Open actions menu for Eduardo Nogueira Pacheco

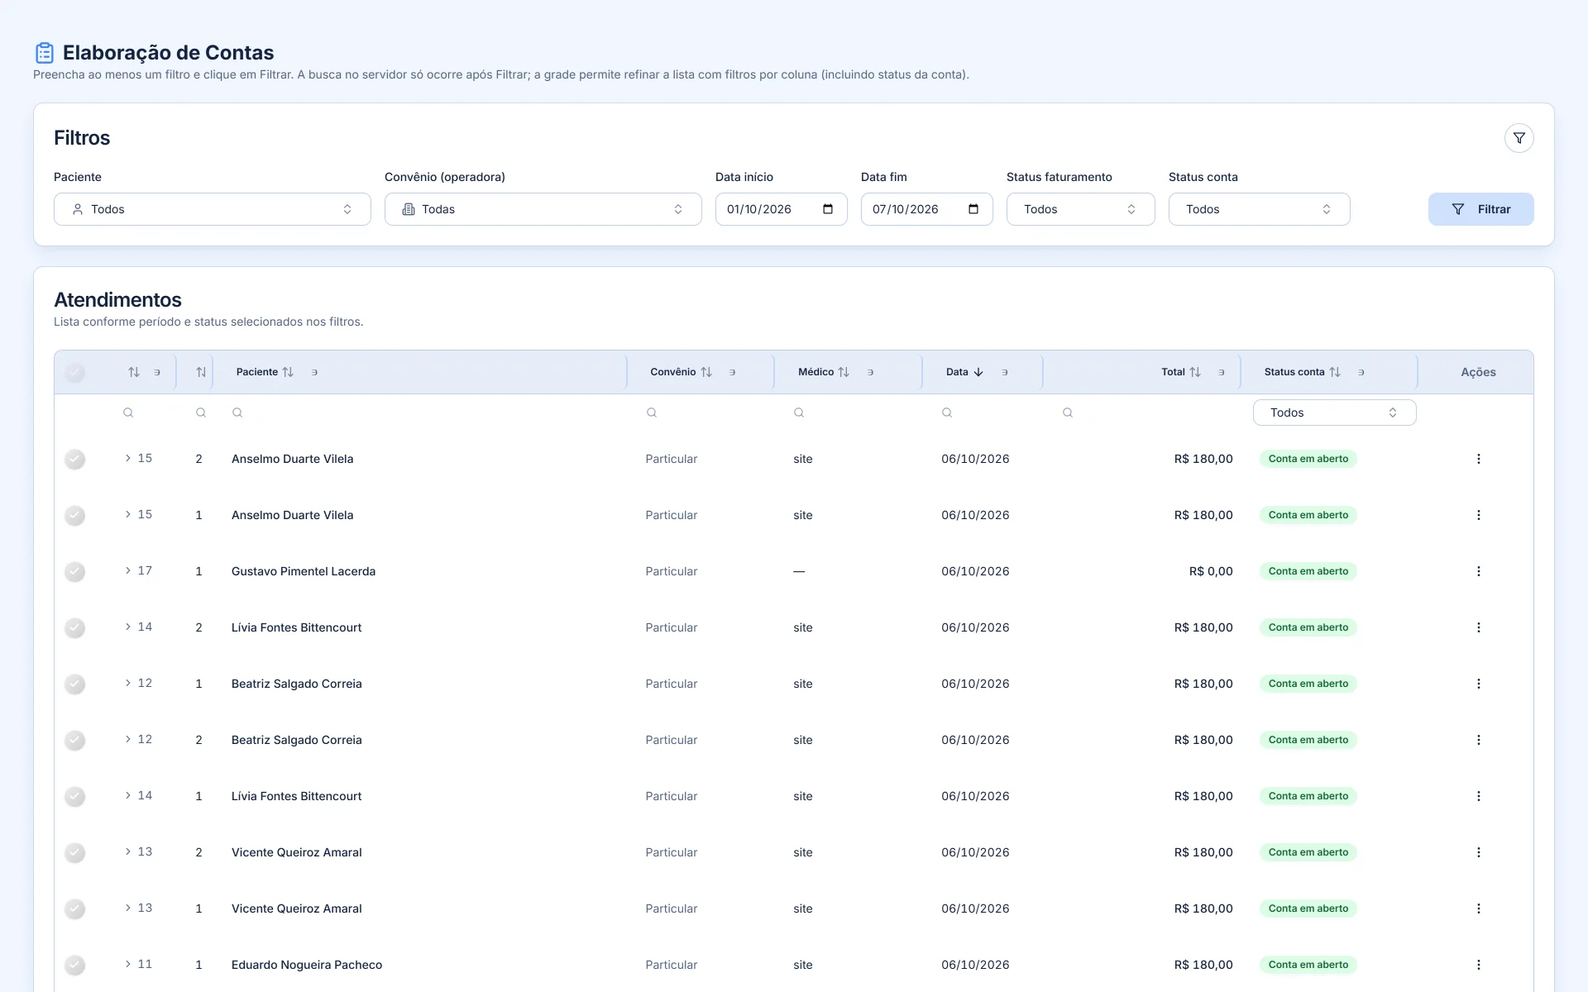tap(1479, 965)
